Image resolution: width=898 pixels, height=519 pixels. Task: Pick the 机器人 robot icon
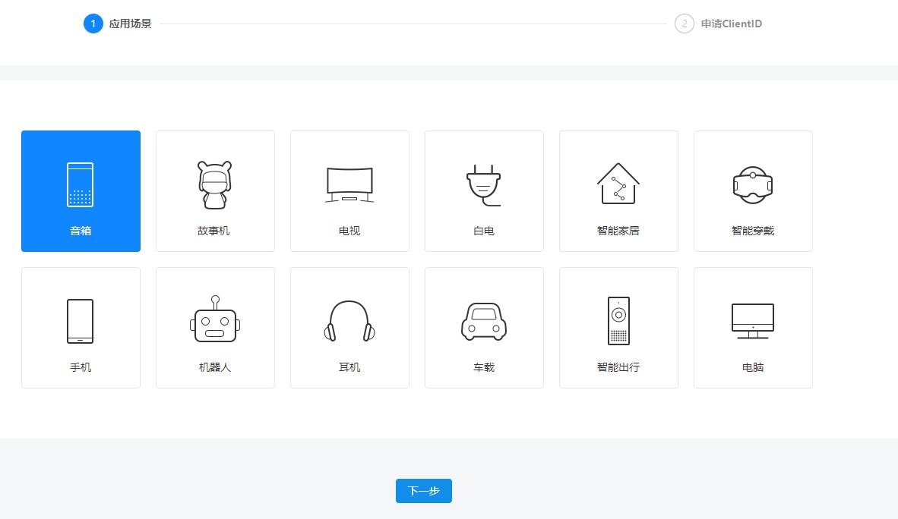pyautogui.click(x=215, y=320)
